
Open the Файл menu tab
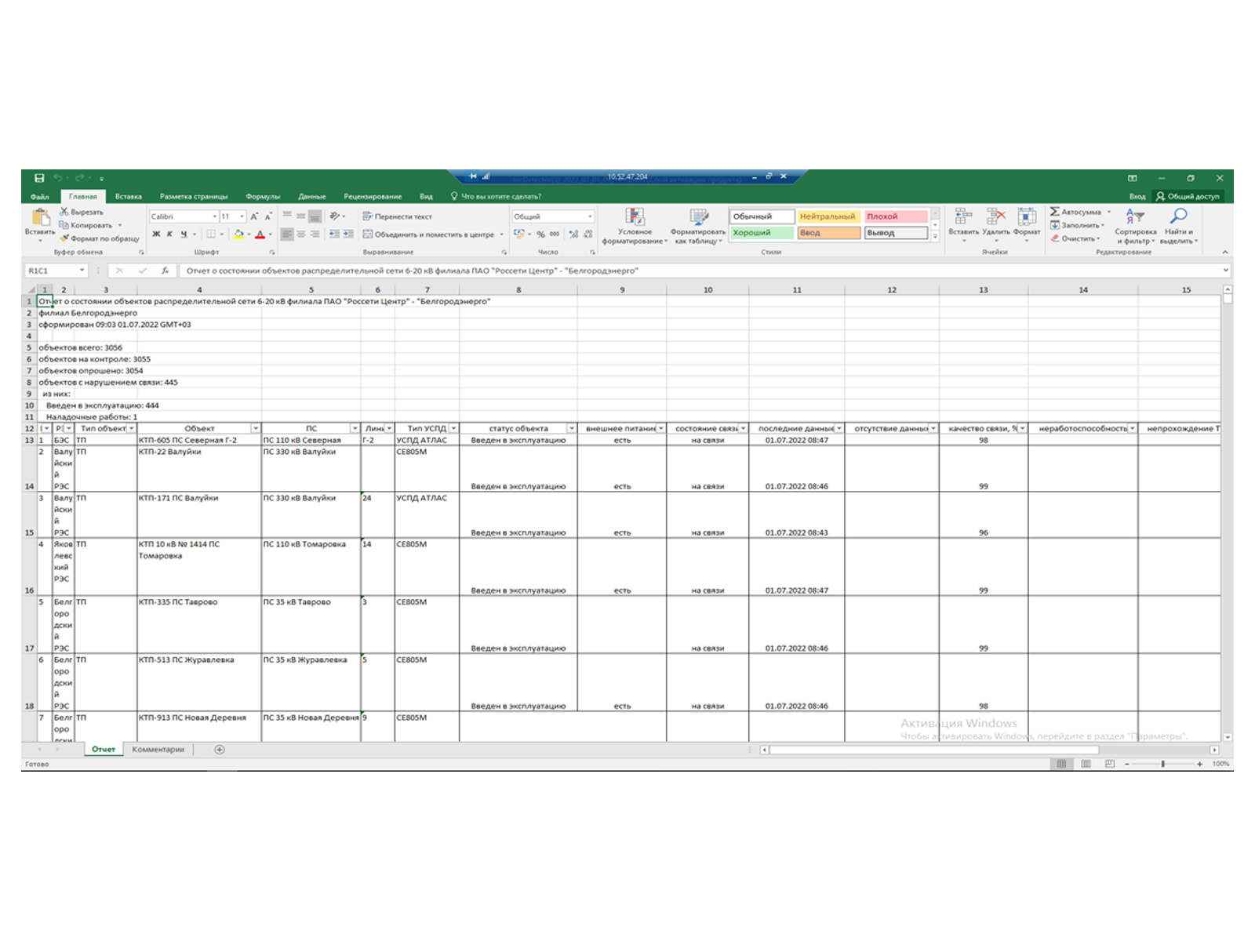click(x=40, y=197)
